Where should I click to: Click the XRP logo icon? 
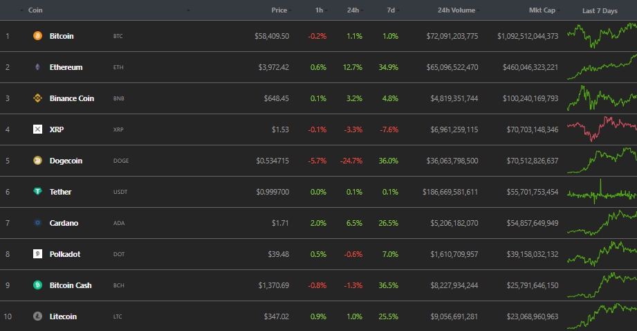point(37,129)
